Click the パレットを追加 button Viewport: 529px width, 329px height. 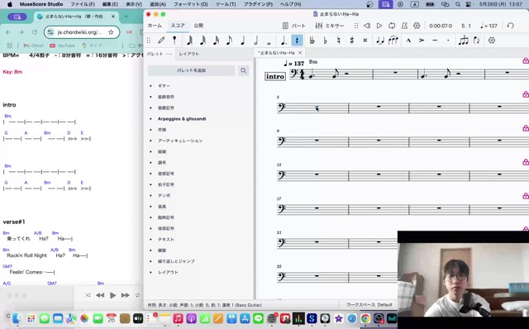(191, 70)
